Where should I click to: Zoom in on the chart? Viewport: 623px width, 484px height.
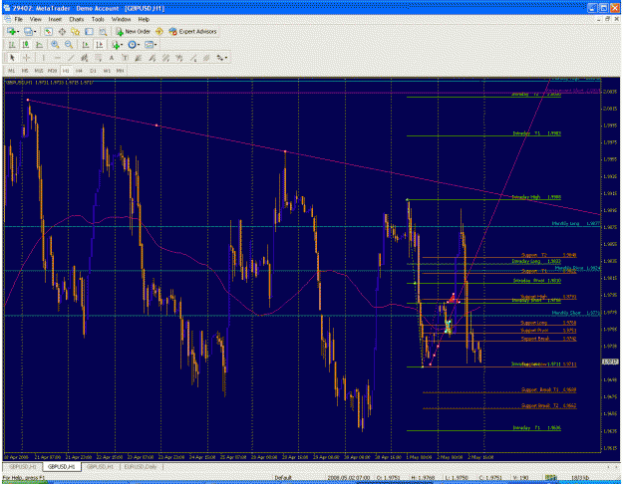(55, 45)
